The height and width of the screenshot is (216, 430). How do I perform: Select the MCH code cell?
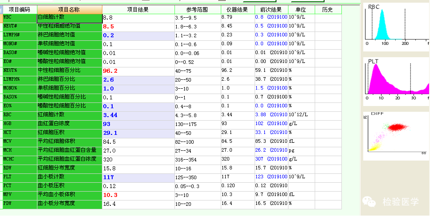pyautogui.click(x=20, y=152)
